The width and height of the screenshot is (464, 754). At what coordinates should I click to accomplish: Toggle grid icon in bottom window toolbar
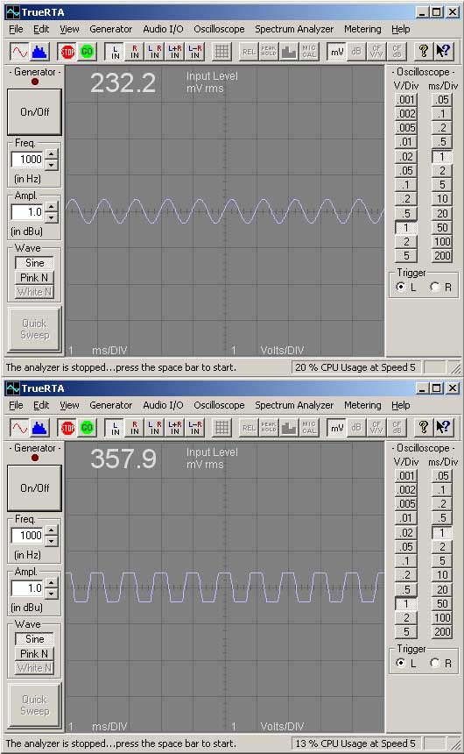(221, 428)
